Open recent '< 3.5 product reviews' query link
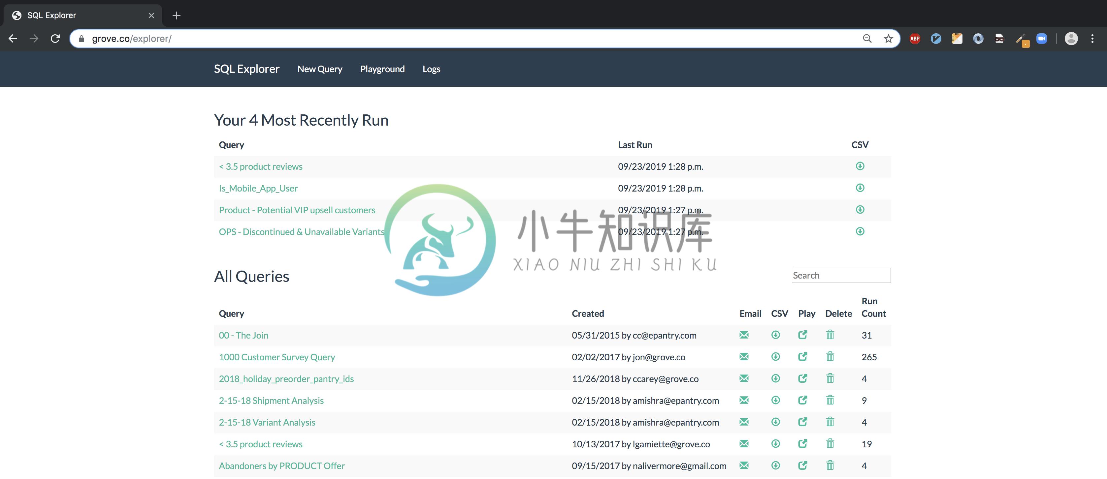Screen dimensions: 1107x479 coord(260,166)
